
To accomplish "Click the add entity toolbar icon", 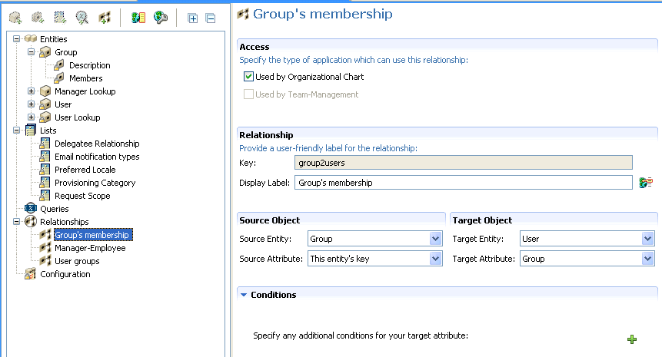I will point(15,17).
